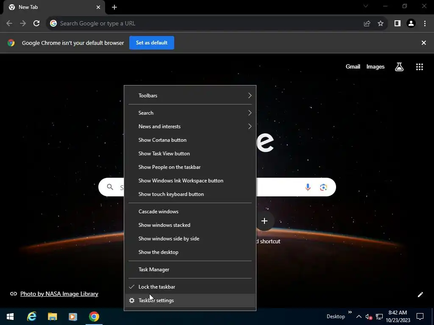Select the New Tab tab
This screenshot has width=434, height=325.
click(x=54, y=7)
